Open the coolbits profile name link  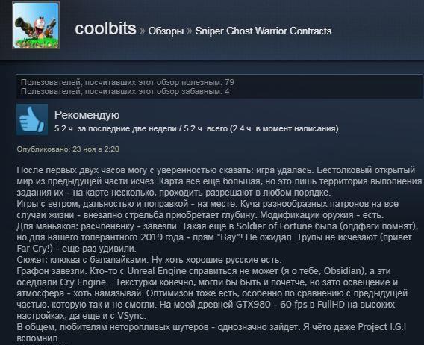[105, 28]
